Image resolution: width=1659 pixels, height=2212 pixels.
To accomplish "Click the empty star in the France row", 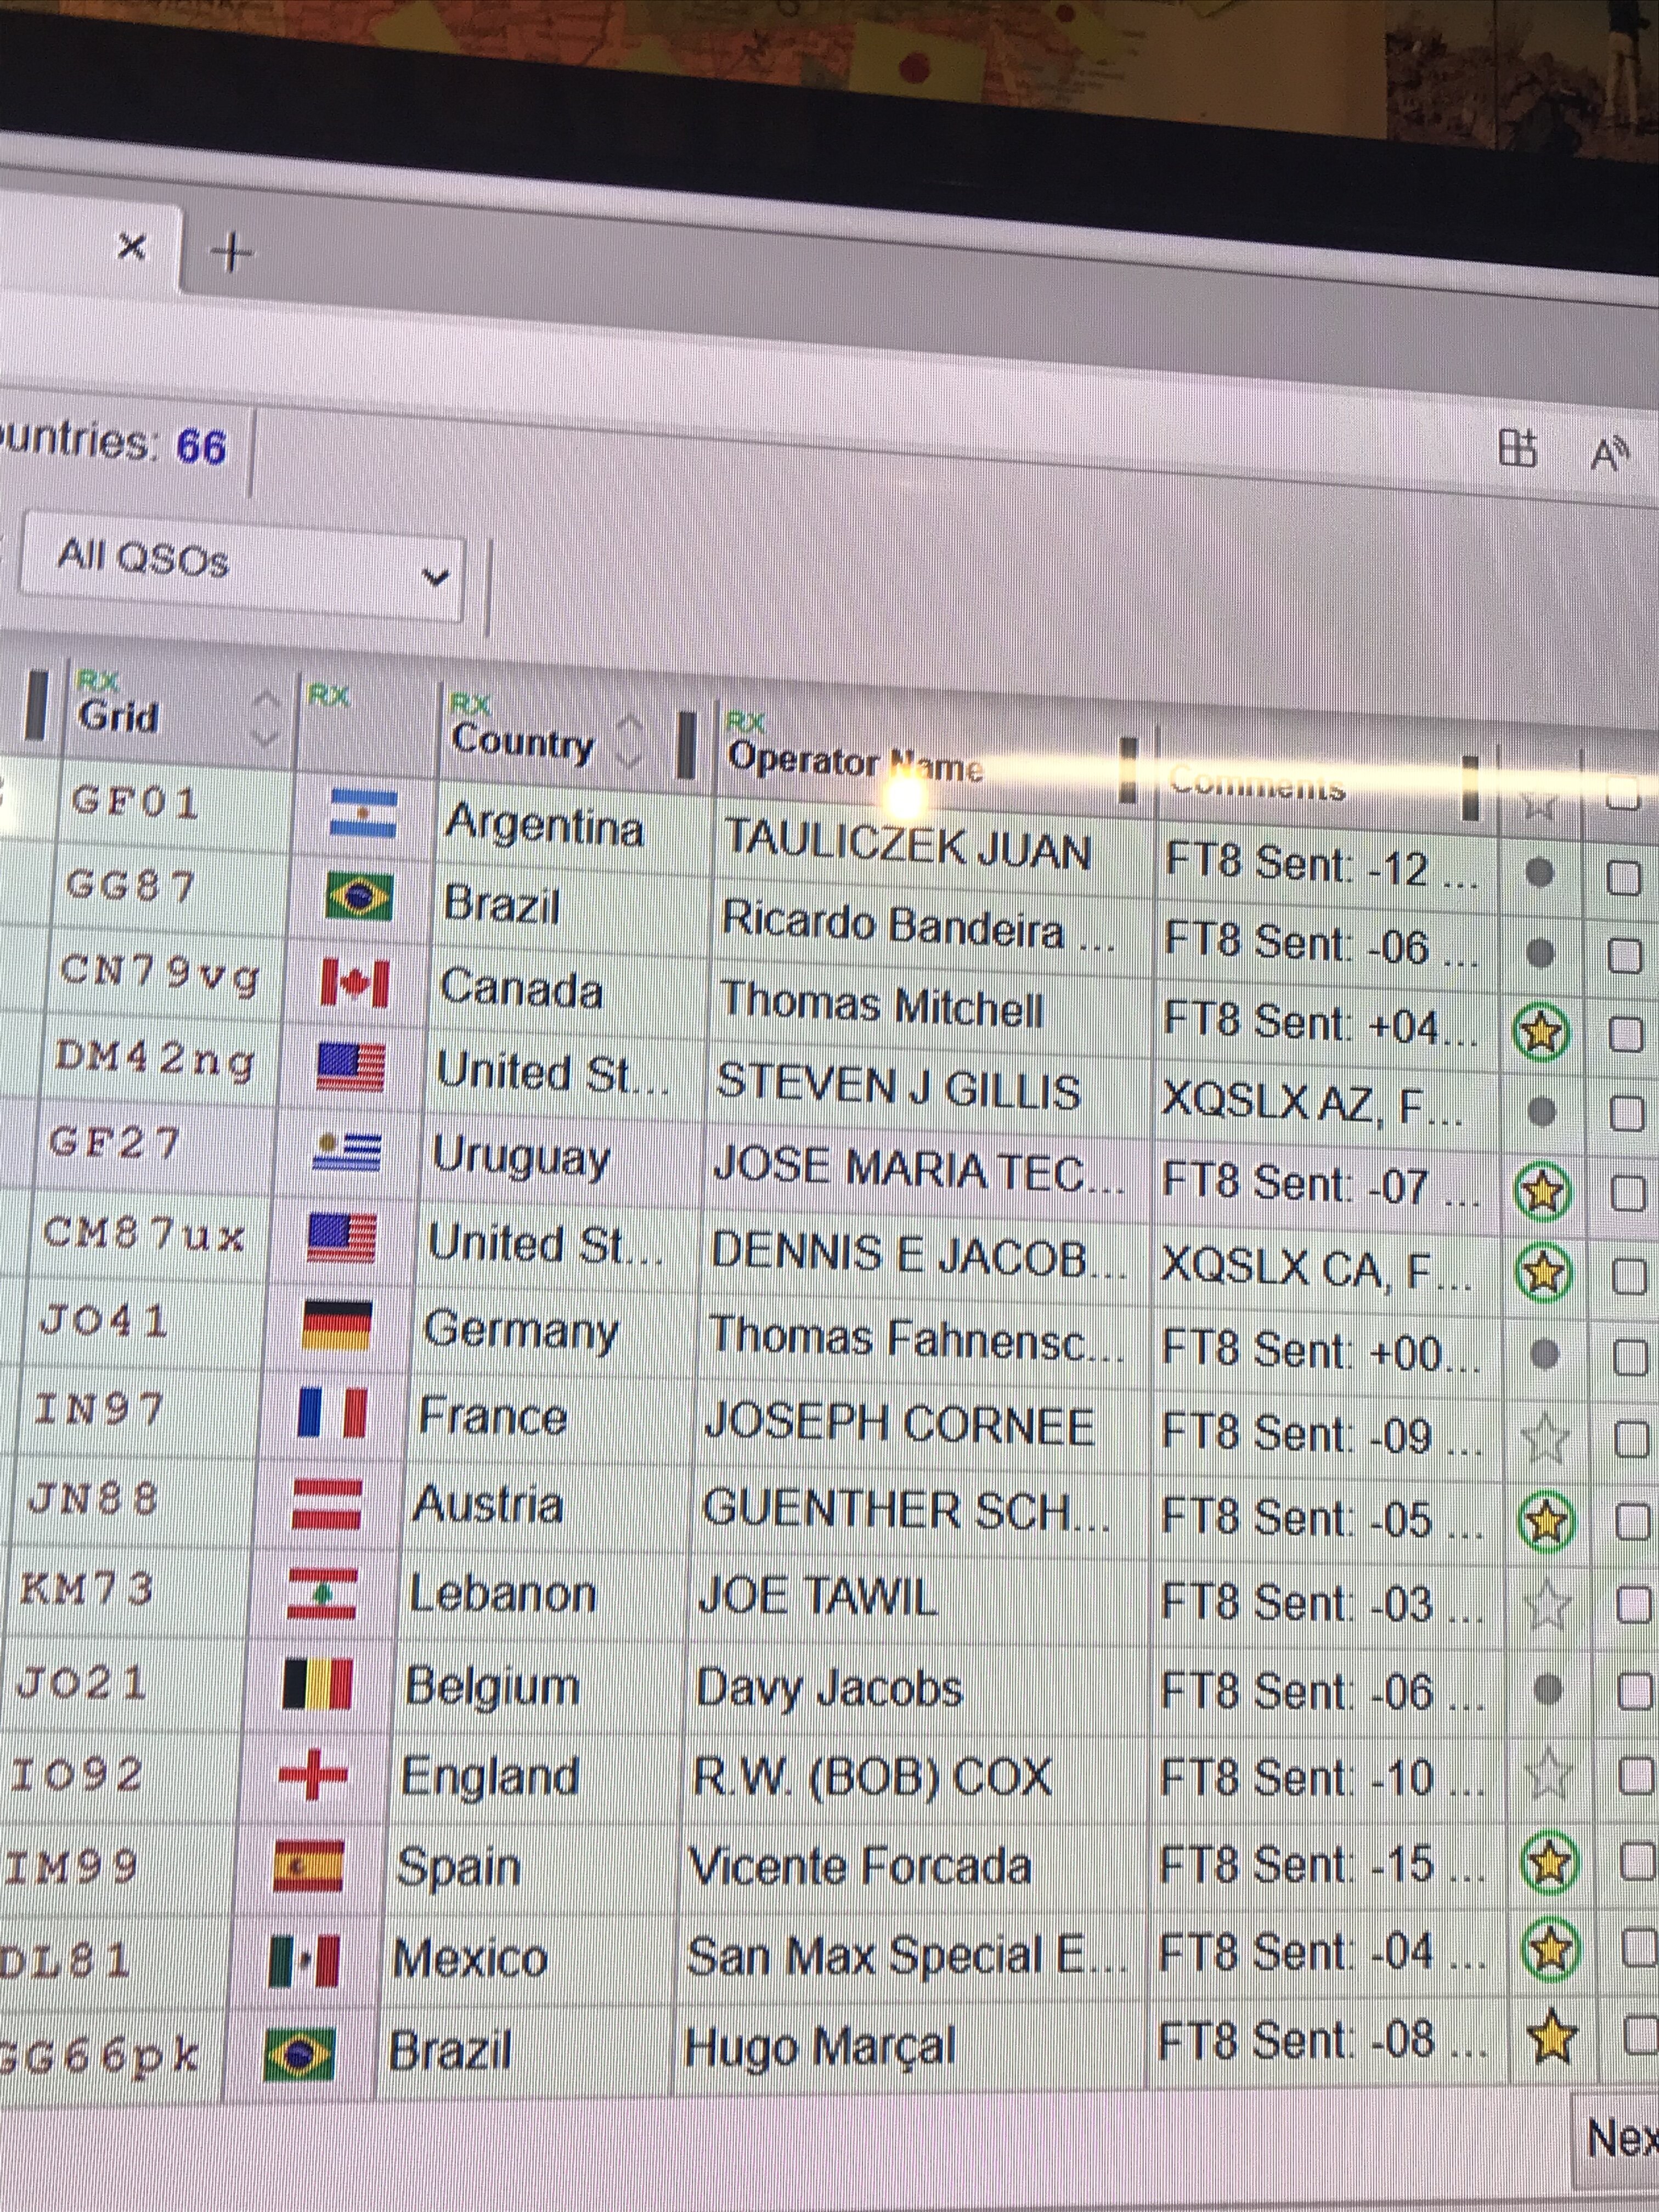I will (1545, 1439).
